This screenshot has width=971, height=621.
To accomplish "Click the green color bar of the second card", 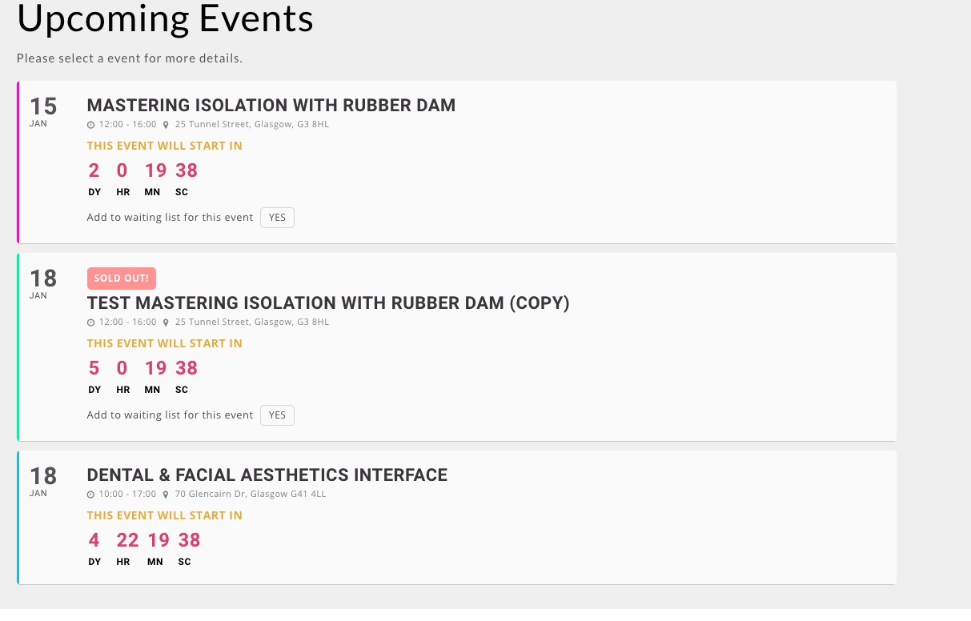I will [18, 347].
